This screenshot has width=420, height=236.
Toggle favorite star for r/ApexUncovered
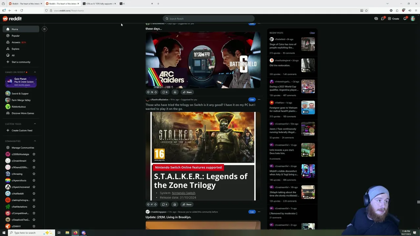point(34,187)
